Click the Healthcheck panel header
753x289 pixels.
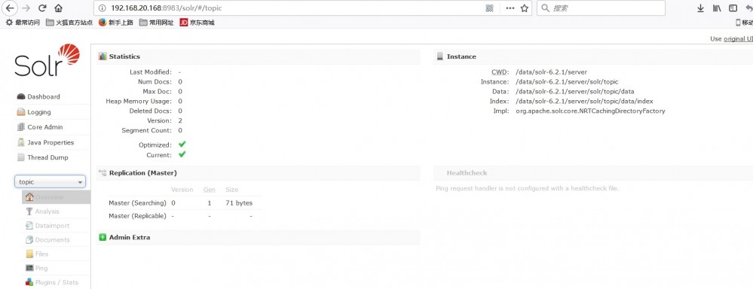[593, 172]
